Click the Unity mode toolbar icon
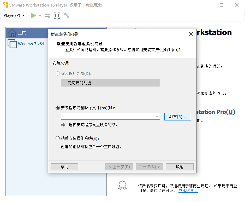245x202 pixels. click(x=67, y=15)
